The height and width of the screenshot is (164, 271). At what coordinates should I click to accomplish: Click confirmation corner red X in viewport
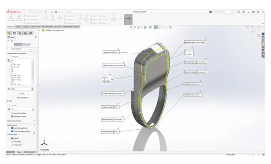[x=259, y=35]
